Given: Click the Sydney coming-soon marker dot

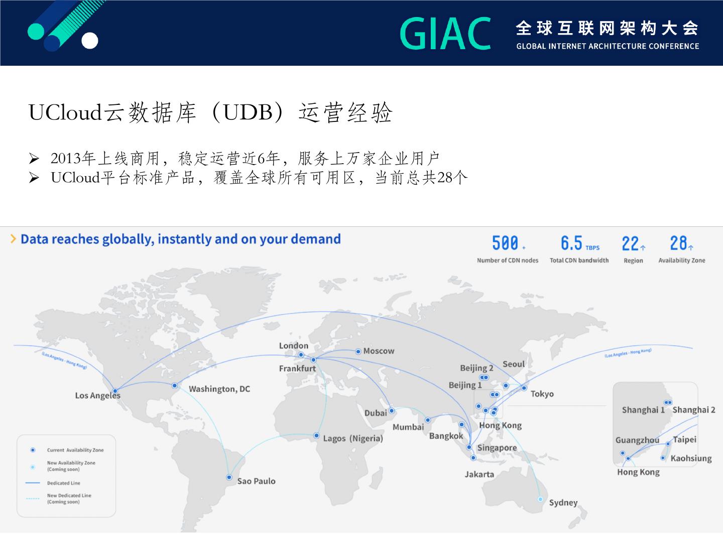Looking at the screenshot, I should coord(540,499).
